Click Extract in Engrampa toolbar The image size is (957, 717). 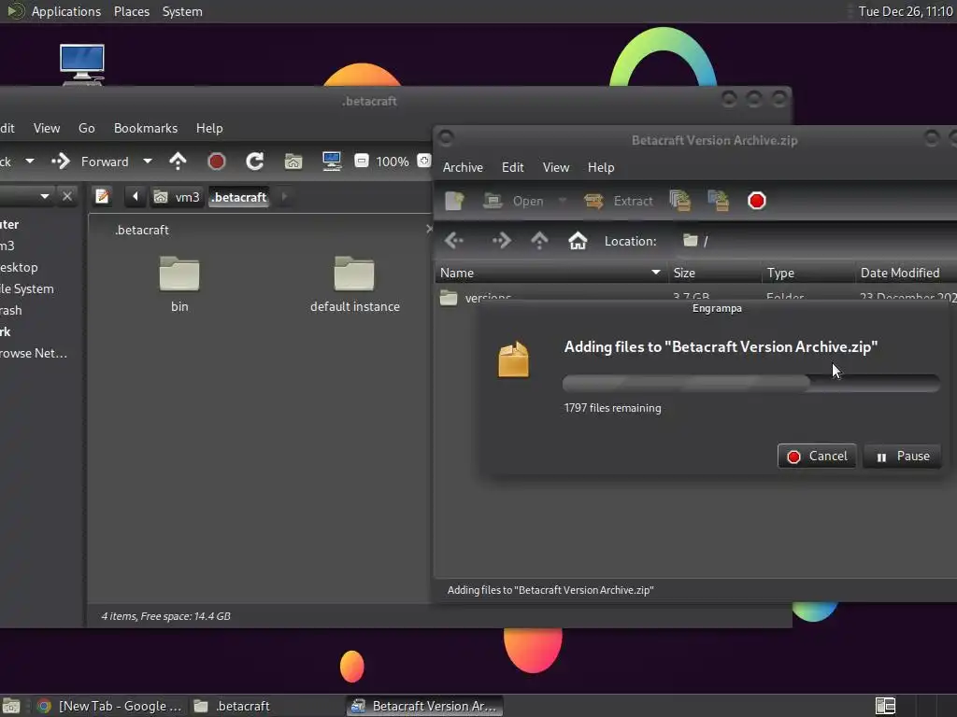point(619,201)
